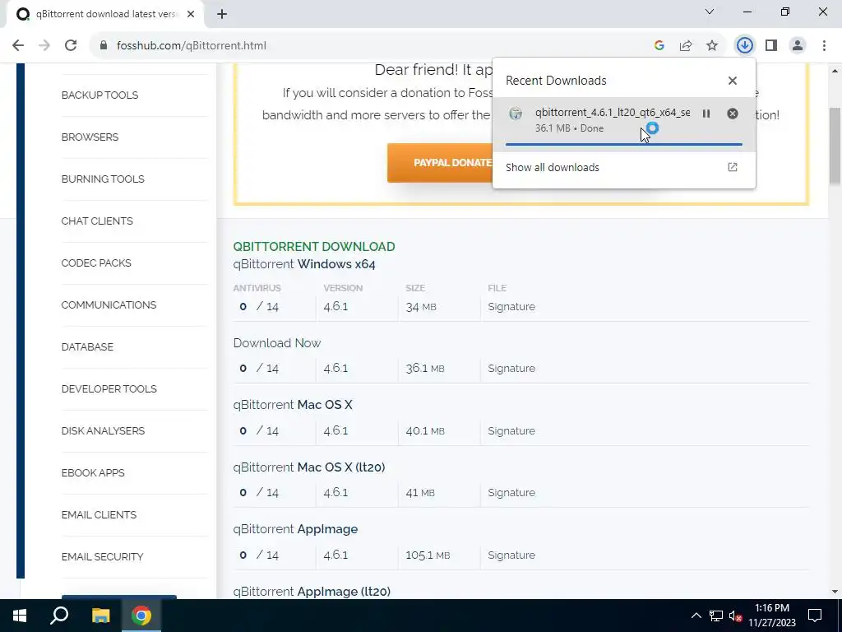Image resolution: width=842 pixels, height=632 pixels.
Task: Open the Database category
Action: pos(87,346)
